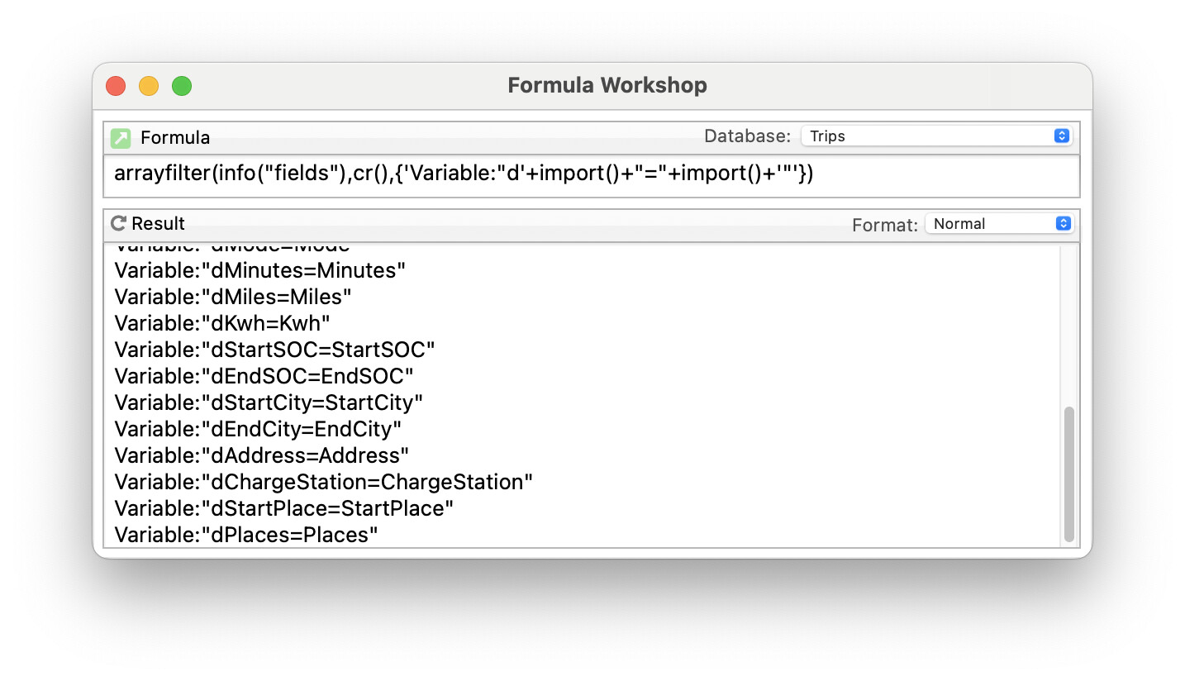1185x681 pixels.
Task: Zoom the window with the green button
Action: (x=182, y=85)
